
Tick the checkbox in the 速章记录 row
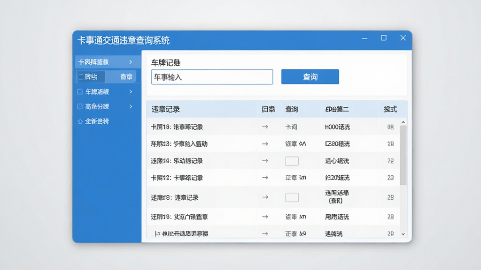[292, 197]
